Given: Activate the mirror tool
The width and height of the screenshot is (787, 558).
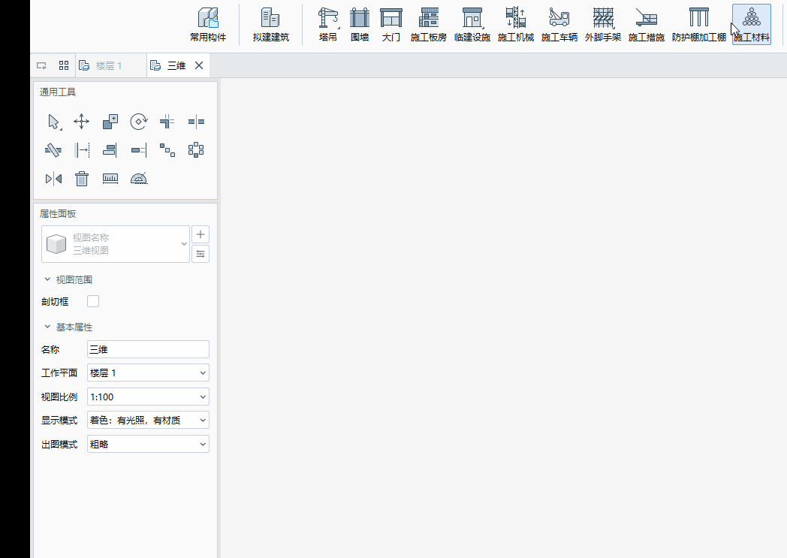Looking at the screenshot, I should pos(53,179).
